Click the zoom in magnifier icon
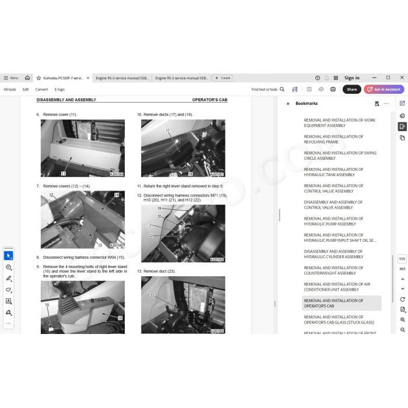The height and width of the screenshot is (408, 408). tap(403, 320)
